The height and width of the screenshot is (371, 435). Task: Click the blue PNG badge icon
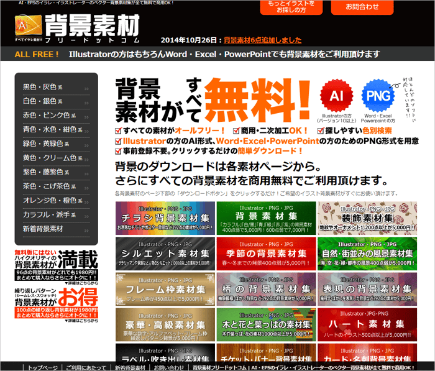(378, 96)
